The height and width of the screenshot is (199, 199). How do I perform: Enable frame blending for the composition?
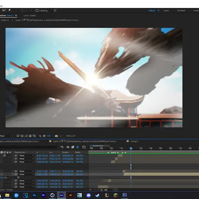pos(73,147)
